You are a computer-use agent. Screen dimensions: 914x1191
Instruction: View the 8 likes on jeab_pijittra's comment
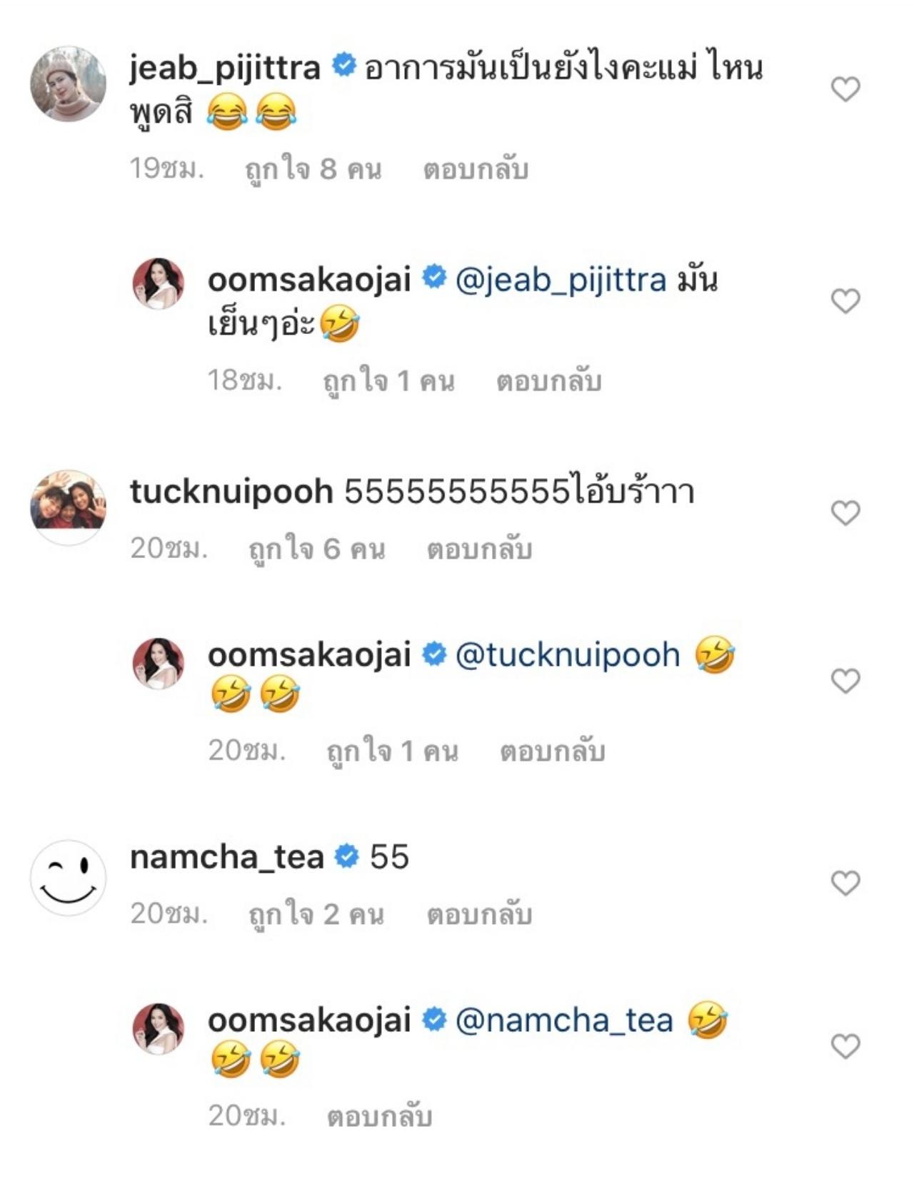[x=313, y=170]
